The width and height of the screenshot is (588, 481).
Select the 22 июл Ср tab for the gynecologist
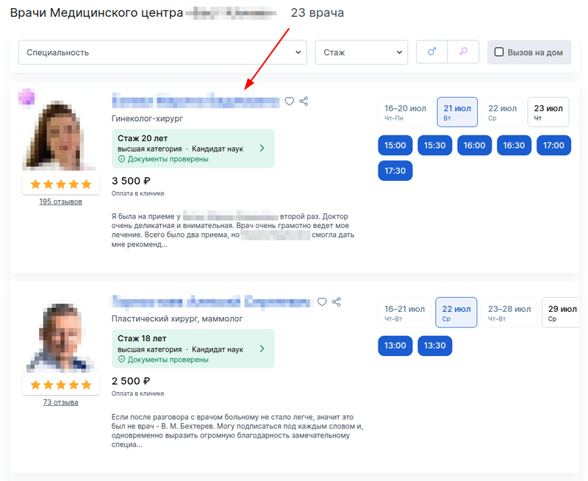point(502,113)
